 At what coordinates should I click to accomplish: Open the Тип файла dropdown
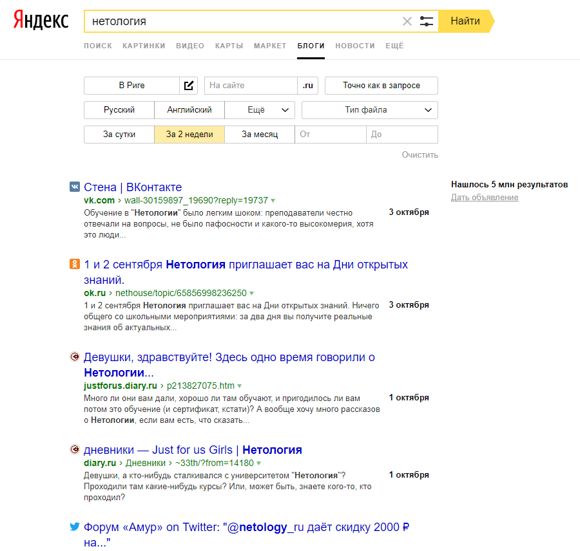[x=370, y=110]
